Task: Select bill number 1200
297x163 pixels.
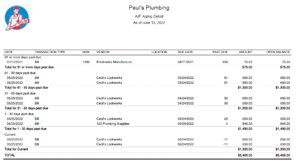Action: (x=86, y=62)
